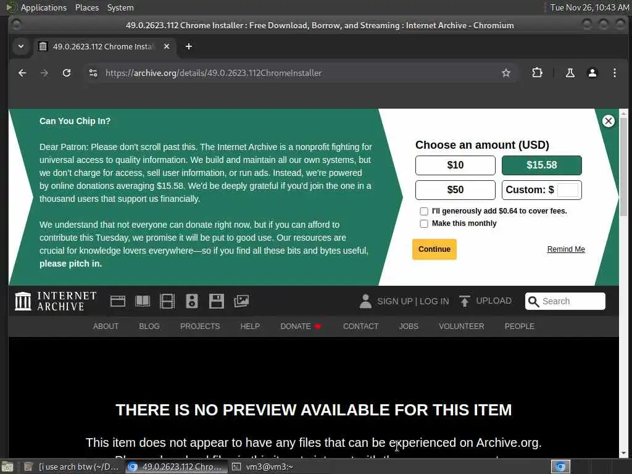Select the $15.58 donation amount
Image resolution: width=632 pixels, height=474 pixels.
tap(541, 165)
